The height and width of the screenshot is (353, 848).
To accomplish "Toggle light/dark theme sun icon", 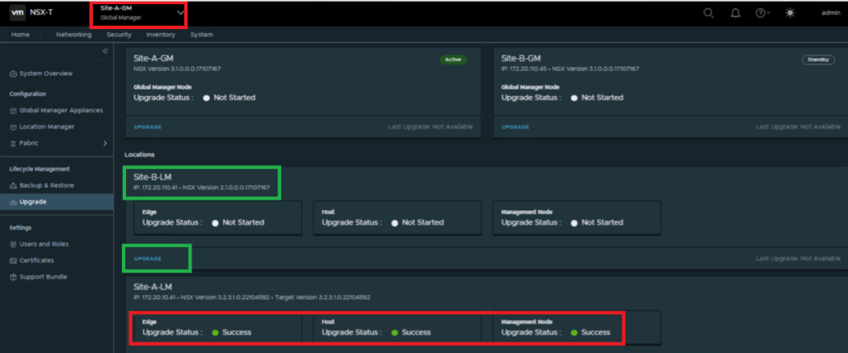I will click(789, 13).
